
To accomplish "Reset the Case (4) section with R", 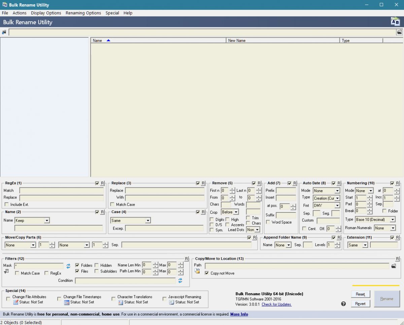I will (203, 212).
